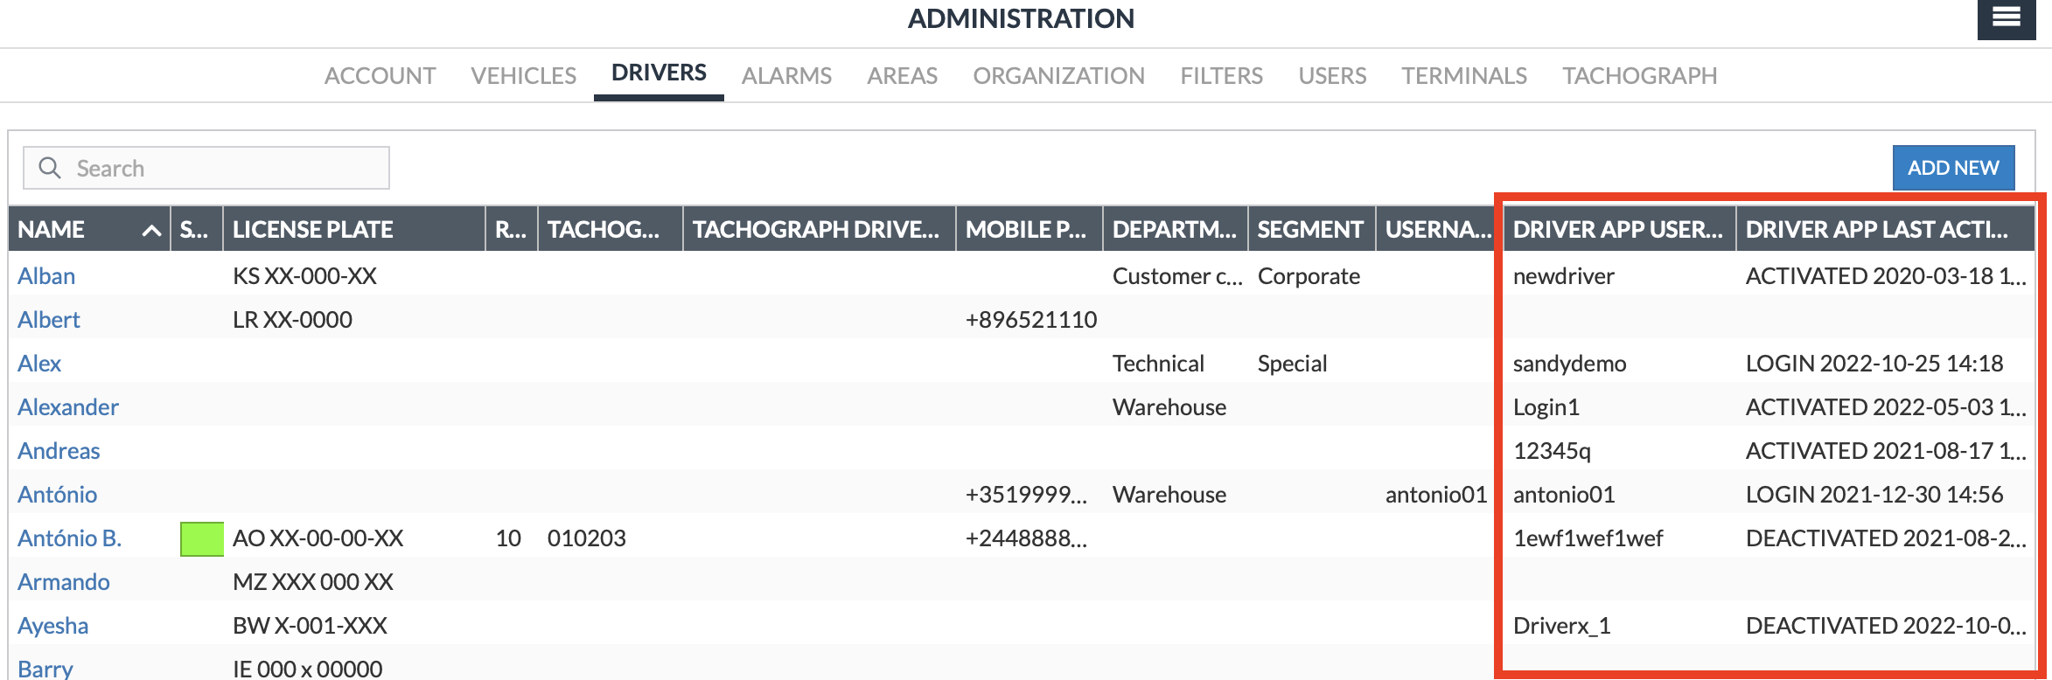The height and width of the screenshot is (680, 2052).
Task: Click Technical department cell
Action: click(x=1158, y=364)
